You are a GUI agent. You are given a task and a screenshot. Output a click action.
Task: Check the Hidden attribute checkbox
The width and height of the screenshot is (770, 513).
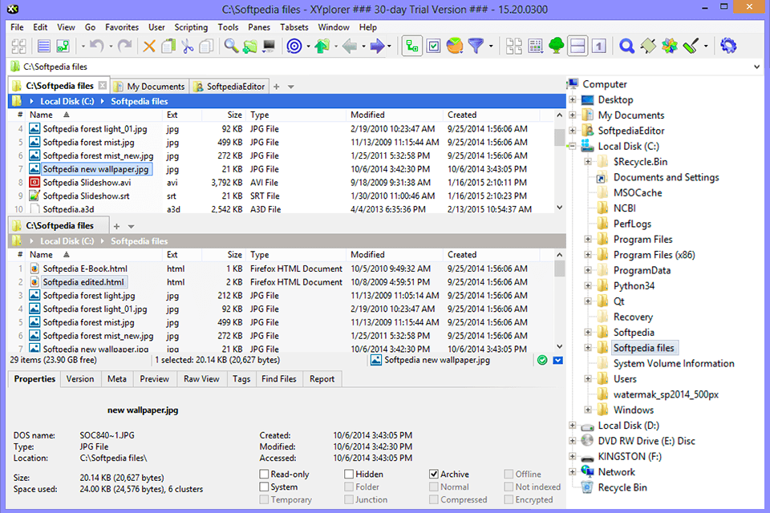[x=348, y=473]
